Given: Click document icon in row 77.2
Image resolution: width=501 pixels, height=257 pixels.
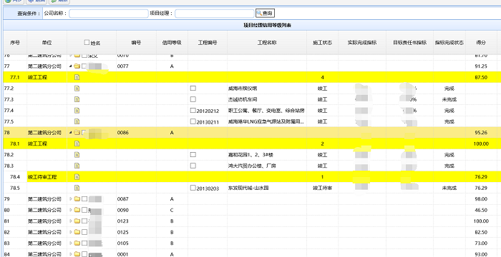Looking at the screenshot, I should coord(77,89).
